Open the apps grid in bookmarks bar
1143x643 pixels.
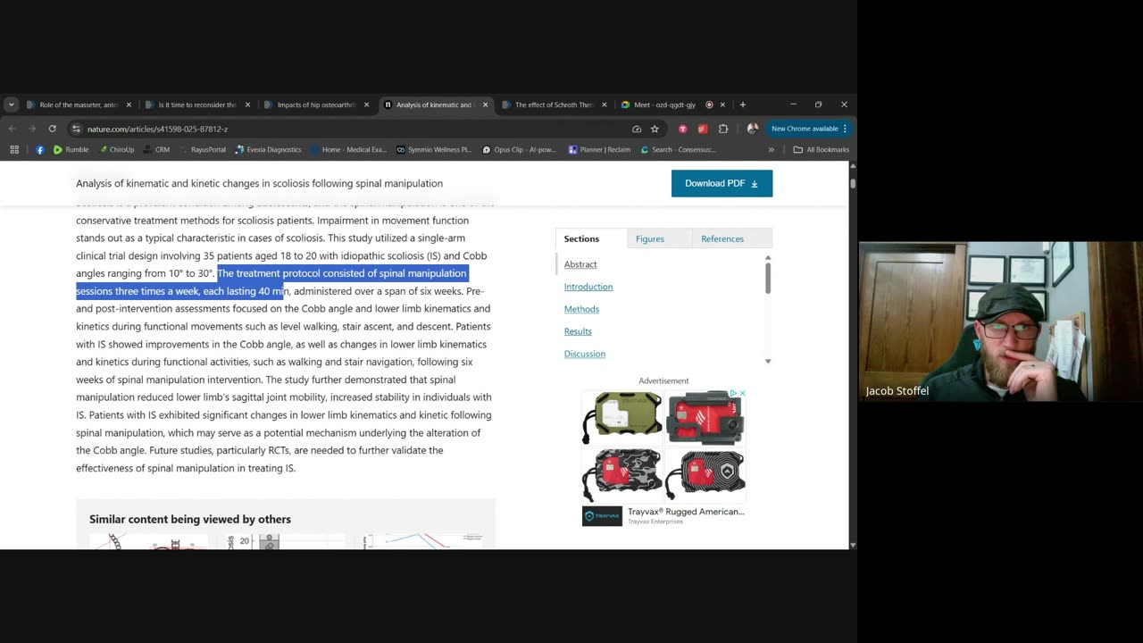coord(14,149)
